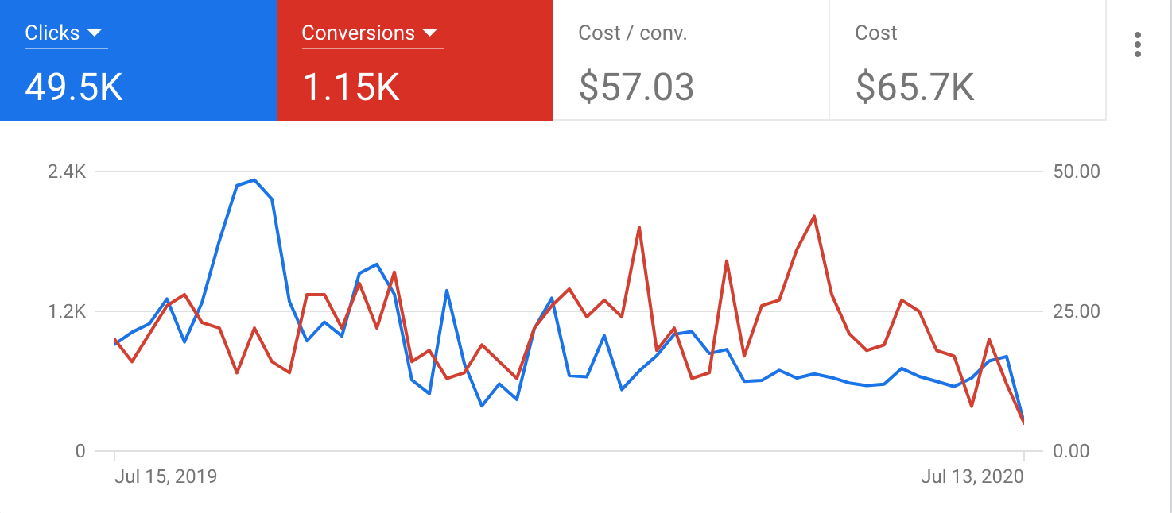Click the Jul 15, 2019 start date label
The height and width of the screenshot is (513, 1172).
pyautogui.click(x=165, y=476)
